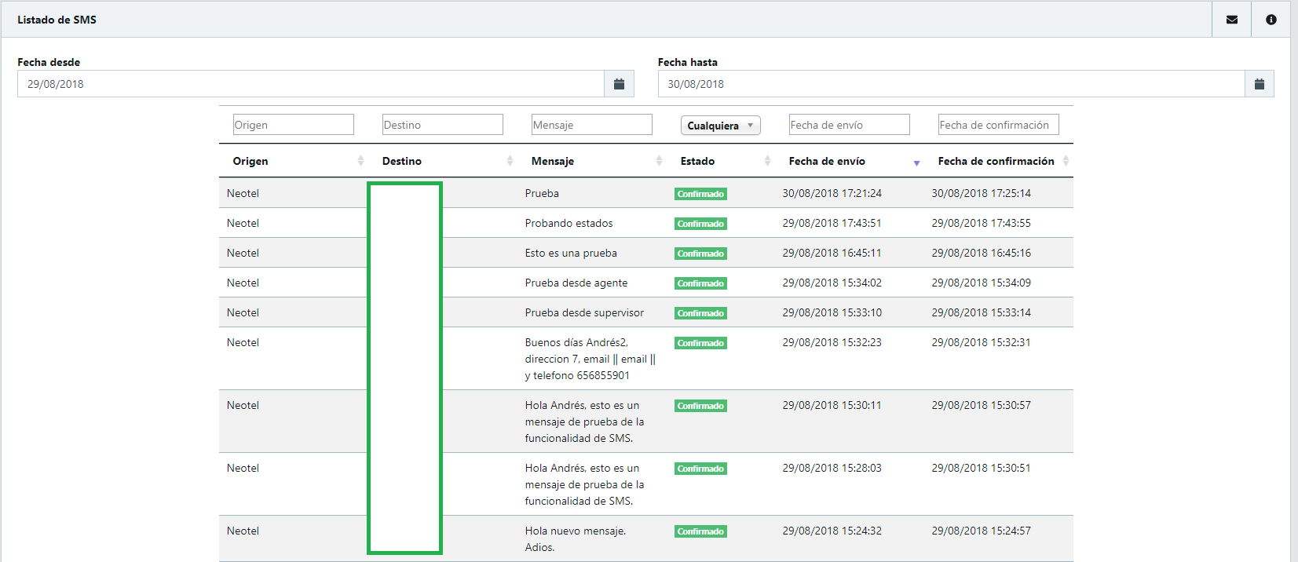Click the Fecha hasta date field
Screen dimensions: 1298x562
coord(951,84)
